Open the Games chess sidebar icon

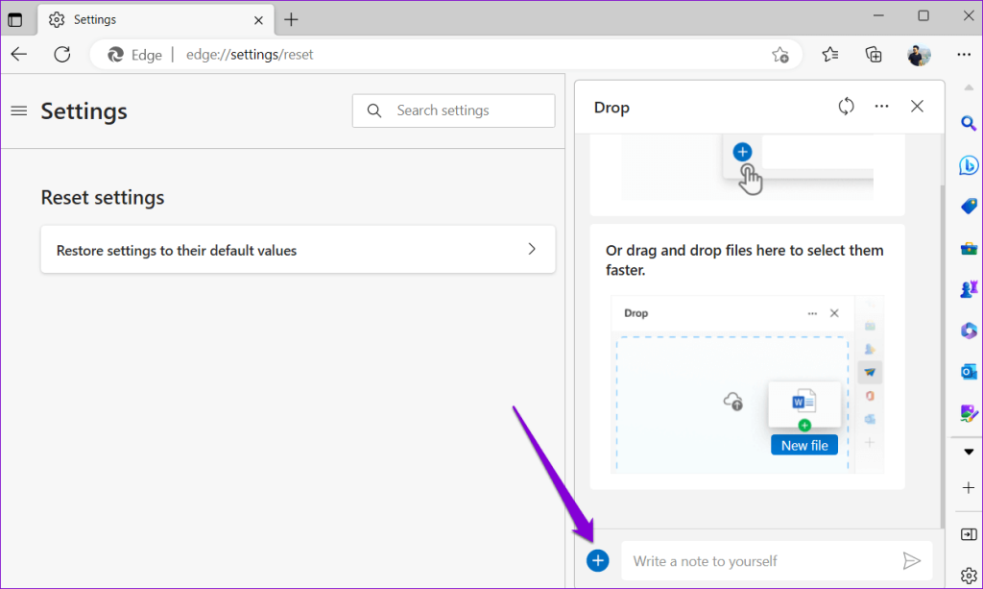coord(969,289)
